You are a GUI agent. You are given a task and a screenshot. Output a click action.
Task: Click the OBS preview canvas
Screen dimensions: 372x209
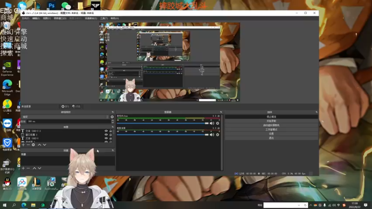point(169,62)
